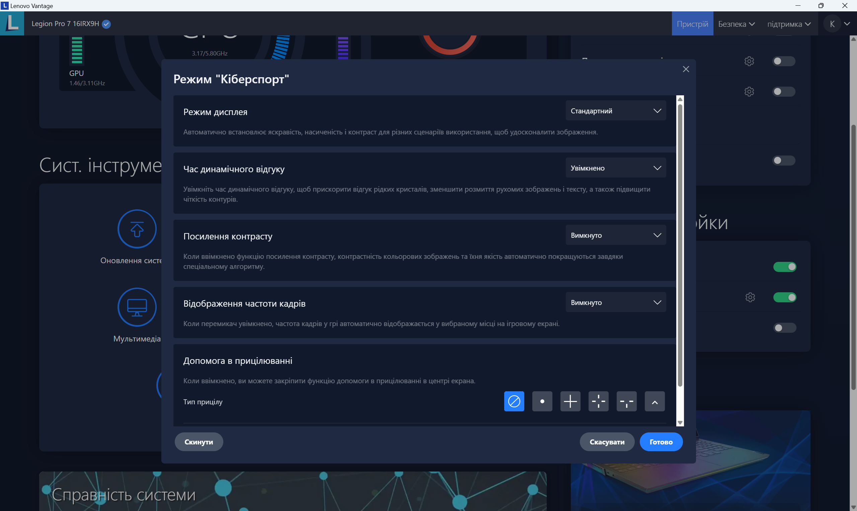857x511 pixels.
Task: Toggle the topmost gray switch on the right panel
Action: [783, 61]
